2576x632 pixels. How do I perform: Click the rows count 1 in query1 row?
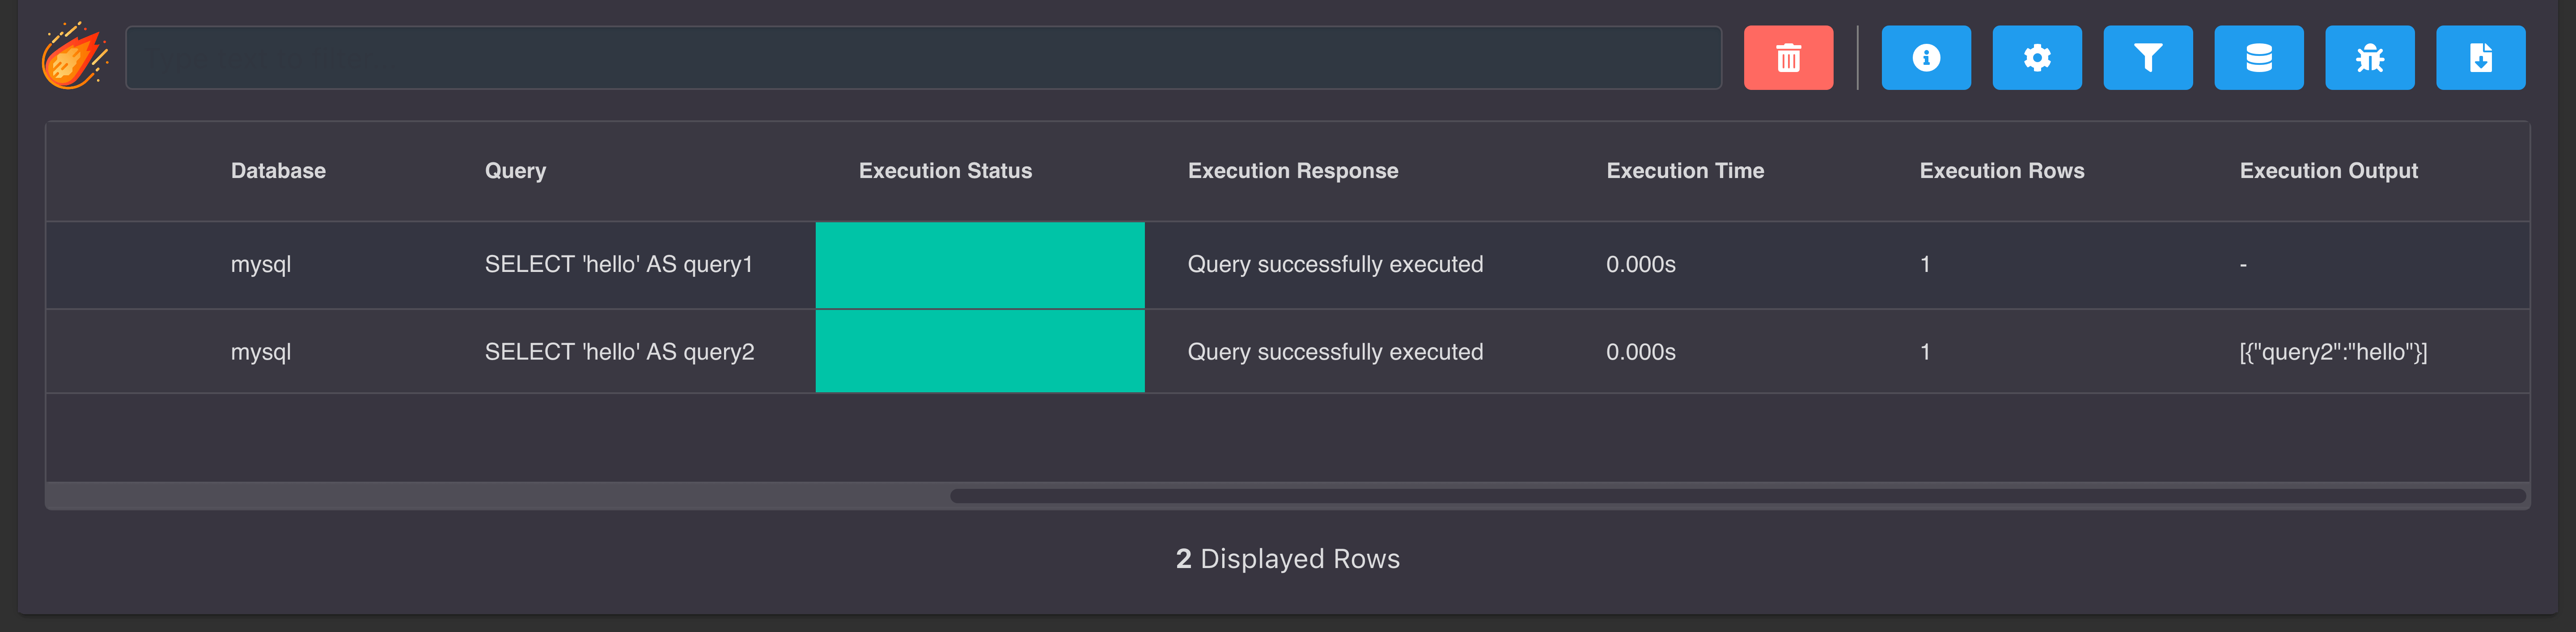point(1925,265)
